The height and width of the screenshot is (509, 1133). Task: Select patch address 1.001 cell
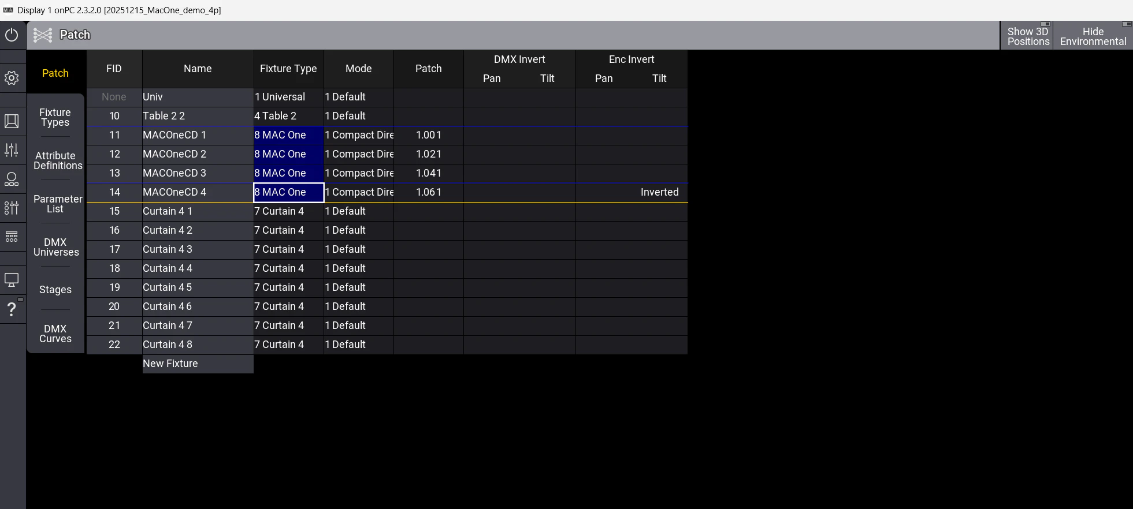click(x=429, y=135)
